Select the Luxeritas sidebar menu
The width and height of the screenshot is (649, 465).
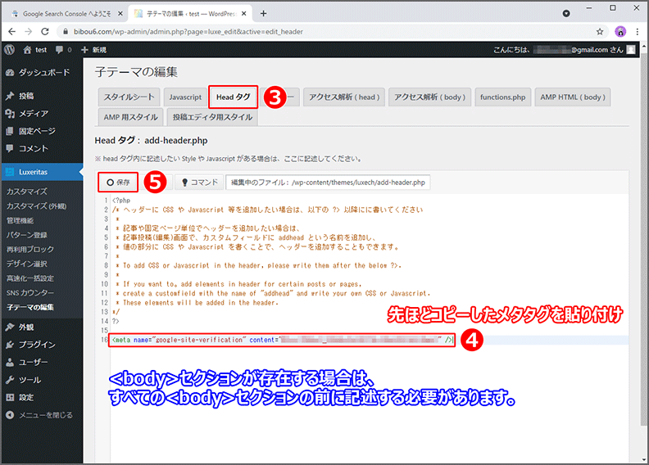tap(42, 172)
